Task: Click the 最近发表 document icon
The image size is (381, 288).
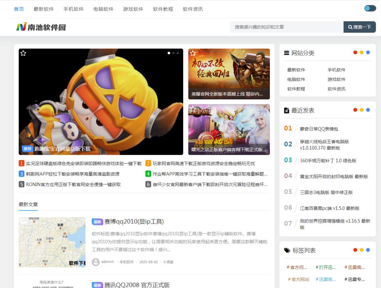Action: 287,110
